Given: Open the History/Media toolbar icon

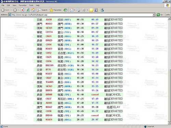Looking at the screenshot, I should tap(65, 10).
